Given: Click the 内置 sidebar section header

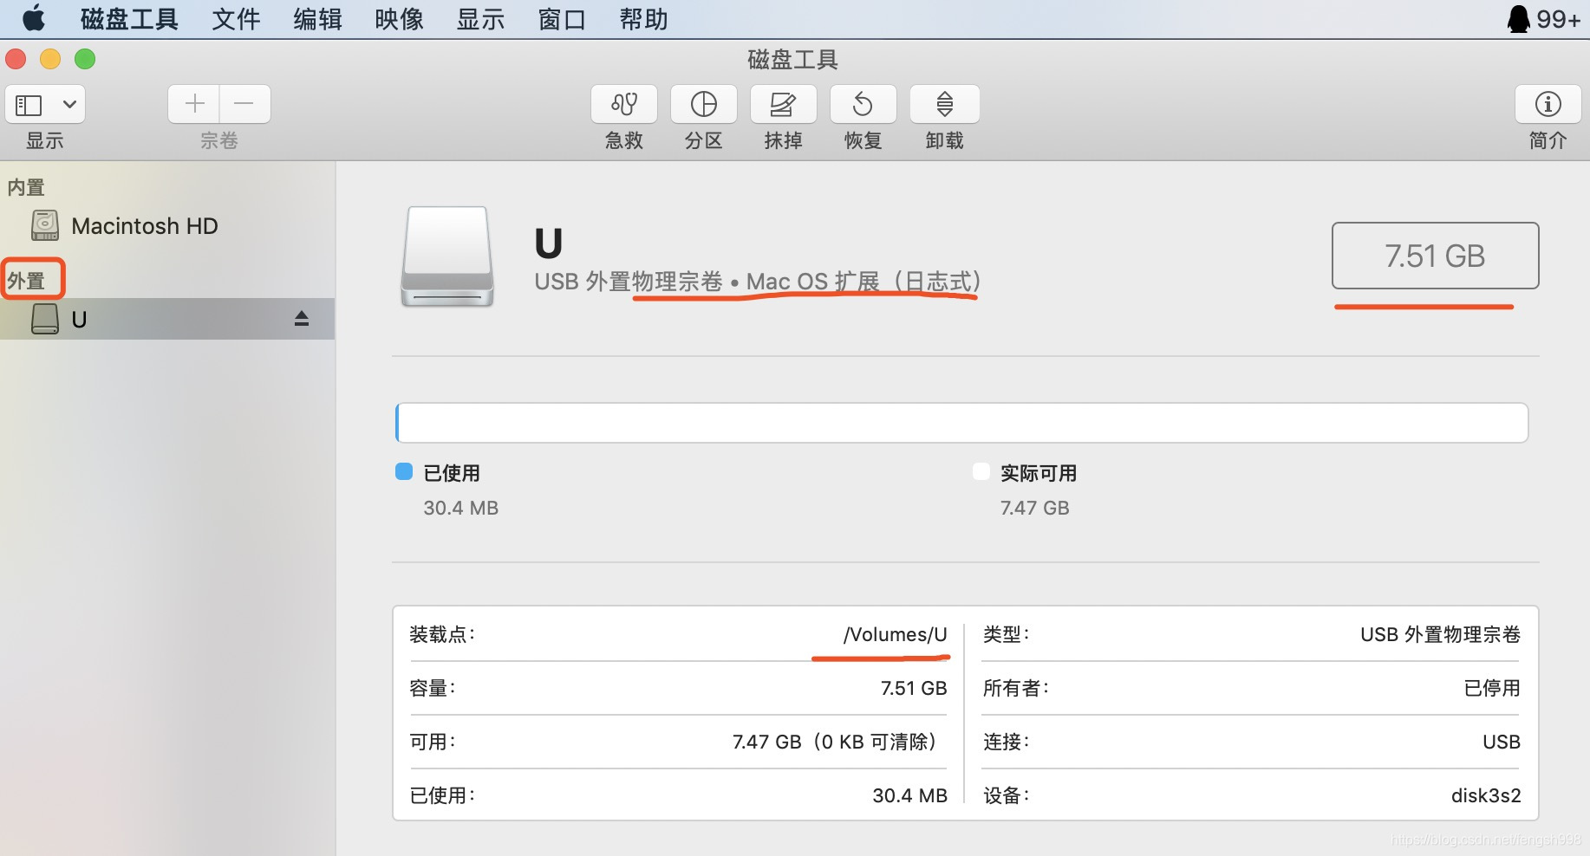Looking at the screenshot, I should click(26, 187).
